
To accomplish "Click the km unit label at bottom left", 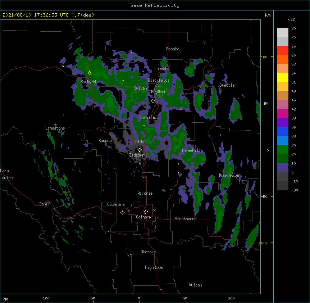I will coord(5,299).
